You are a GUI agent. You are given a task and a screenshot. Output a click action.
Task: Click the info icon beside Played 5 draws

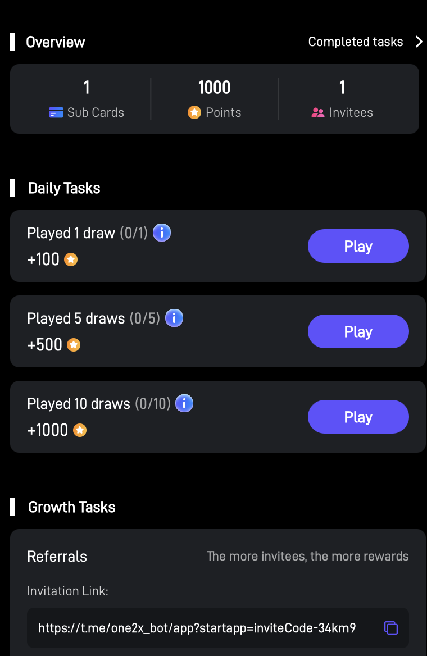(174, 318)
